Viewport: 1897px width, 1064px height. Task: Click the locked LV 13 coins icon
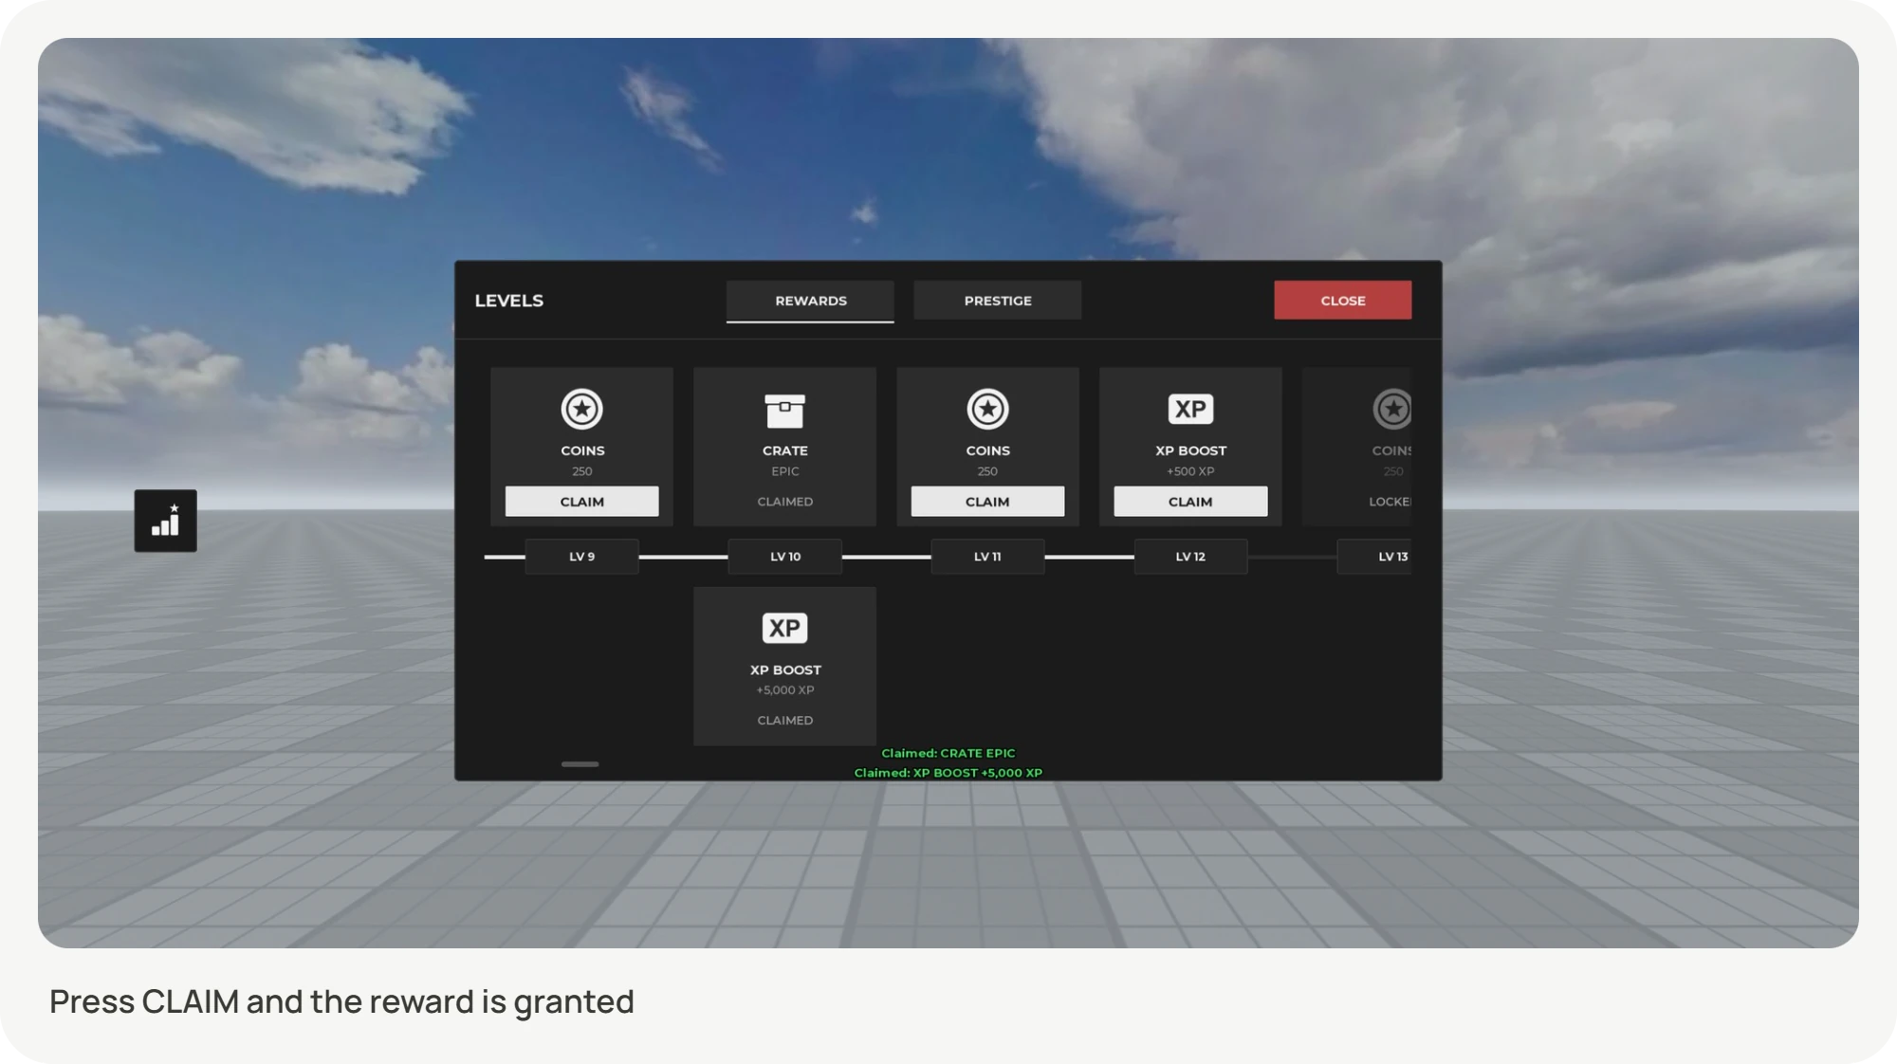click(x=1392, y=409)
